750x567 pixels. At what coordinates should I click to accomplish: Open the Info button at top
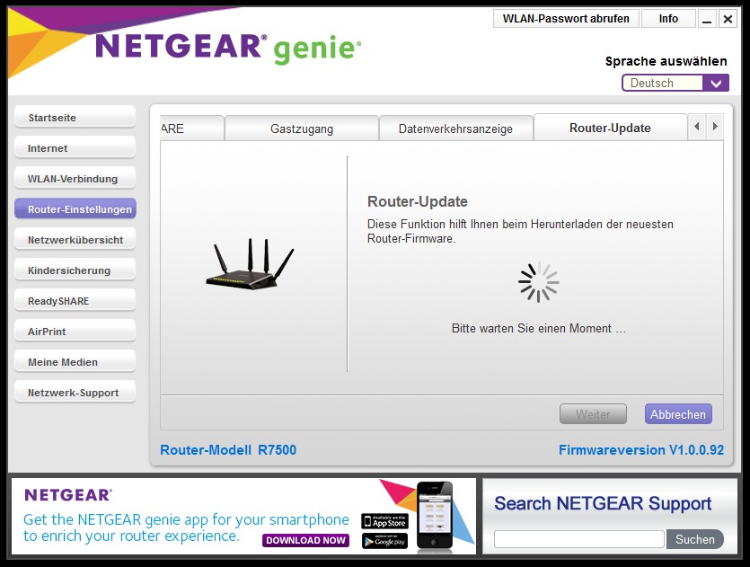668,19
